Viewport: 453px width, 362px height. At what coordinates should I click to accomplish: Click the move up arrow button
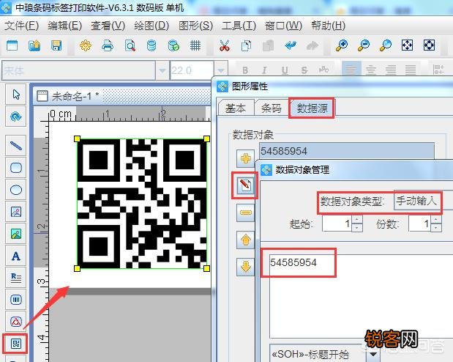click(x=245, y=240)
